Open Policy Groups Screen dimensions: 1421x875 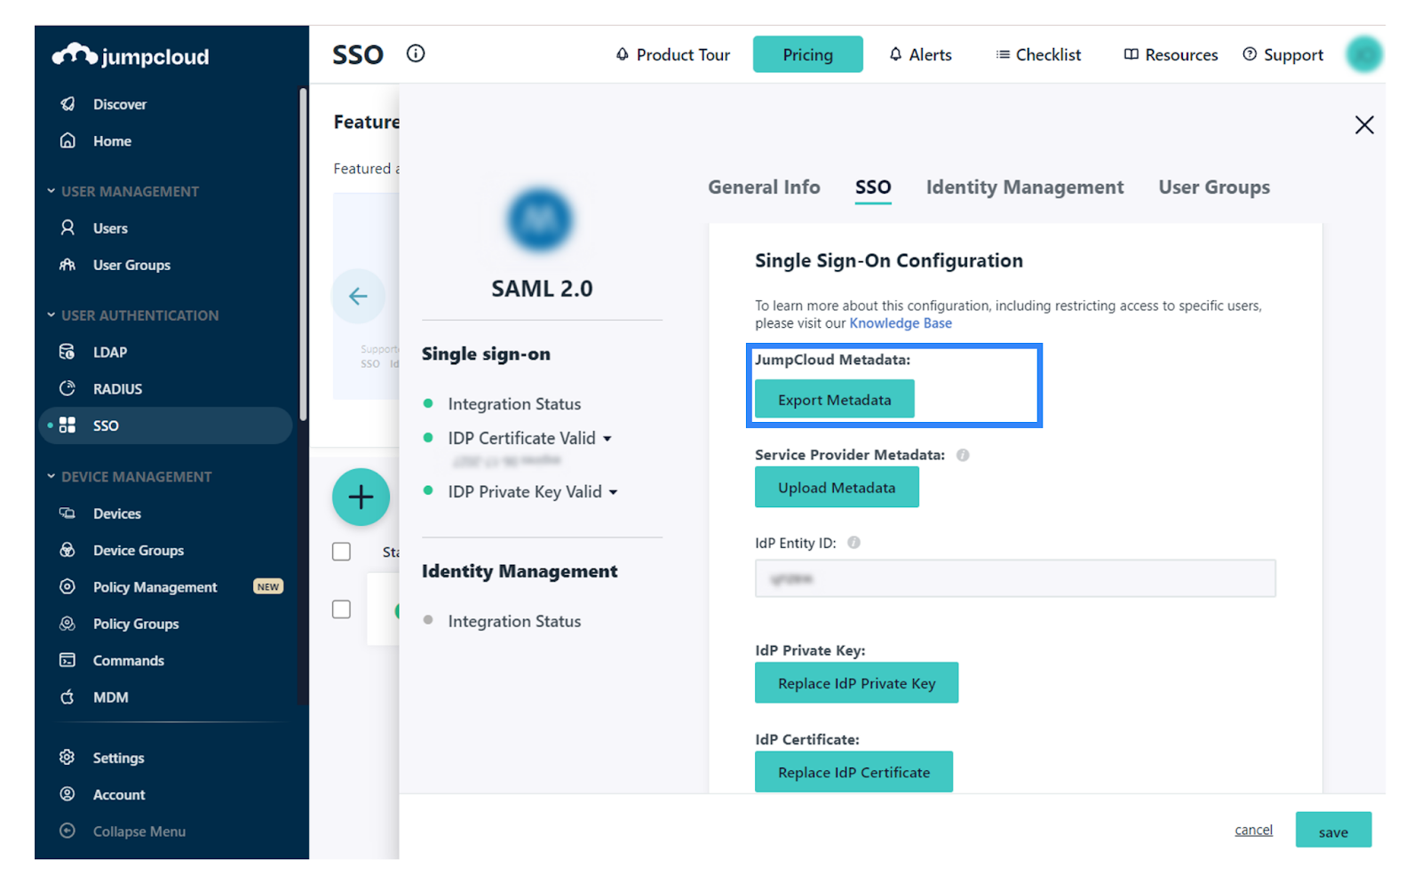(136, 624)
